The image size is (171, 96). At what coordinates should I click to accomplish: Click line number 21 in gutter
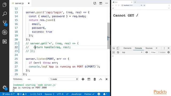(x=16, y=43)
